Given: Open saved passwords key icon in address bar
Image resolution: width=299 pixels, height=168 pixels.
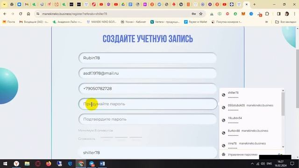Looking at the screenshot, I should point(193,14).
